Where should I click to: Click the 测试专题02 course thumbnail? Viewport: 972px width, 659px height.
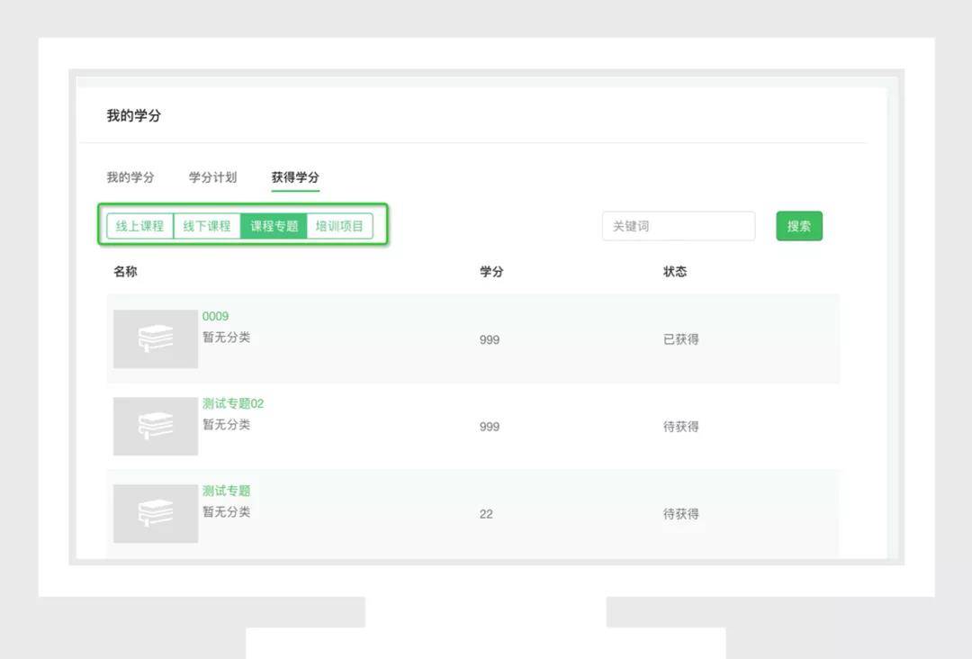click(x=154, y=426)
